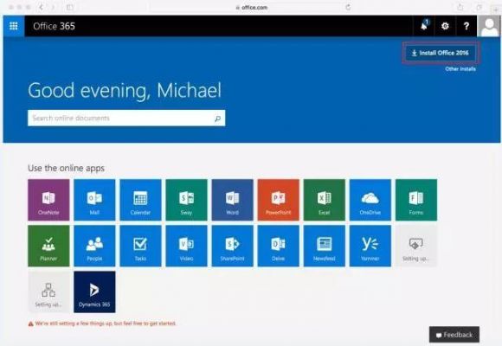Launch the Mail app tile
The width and height of the screenshot is (502, 346).
(94, 200)
